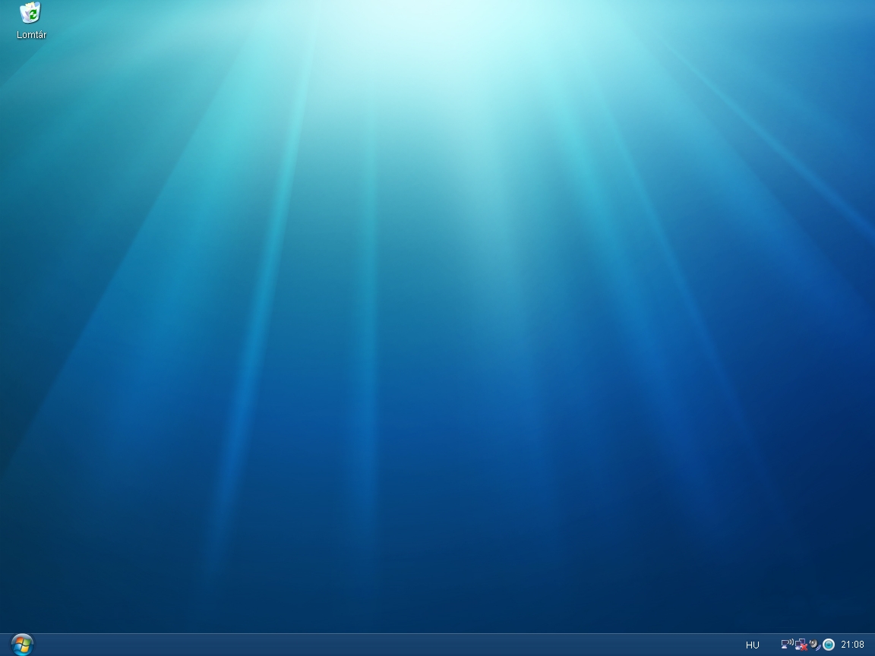Open the Windows Start orb
Image resolution: width=875 pixels, height=656 pixels.
[x=22, y=645]
